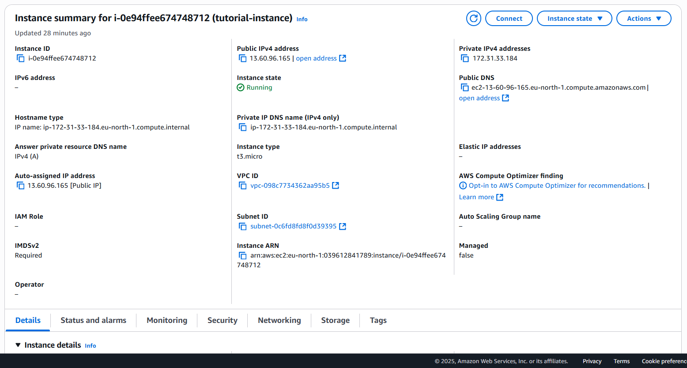Copy the Public DNS name
Image resolution: width=687 pixels, height=368 pixels.
[464, 87]
